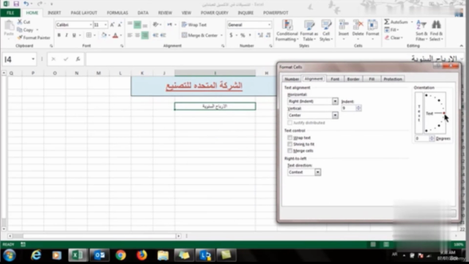Click Merge & Center in ribbon

click(199, 35)
